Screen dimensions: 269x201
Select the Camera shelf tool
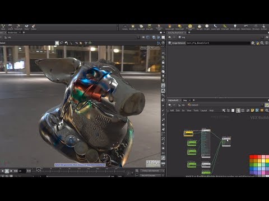[124, 27]
